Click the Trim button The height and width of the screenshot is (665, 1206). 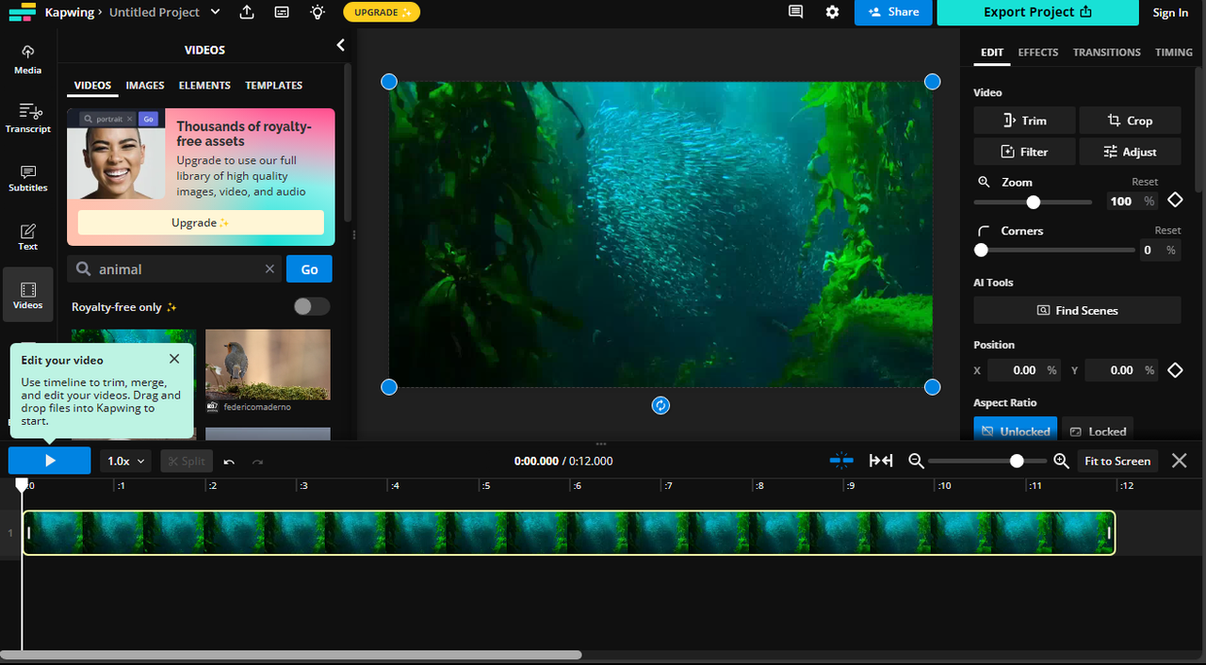[x=1025, y=121]
